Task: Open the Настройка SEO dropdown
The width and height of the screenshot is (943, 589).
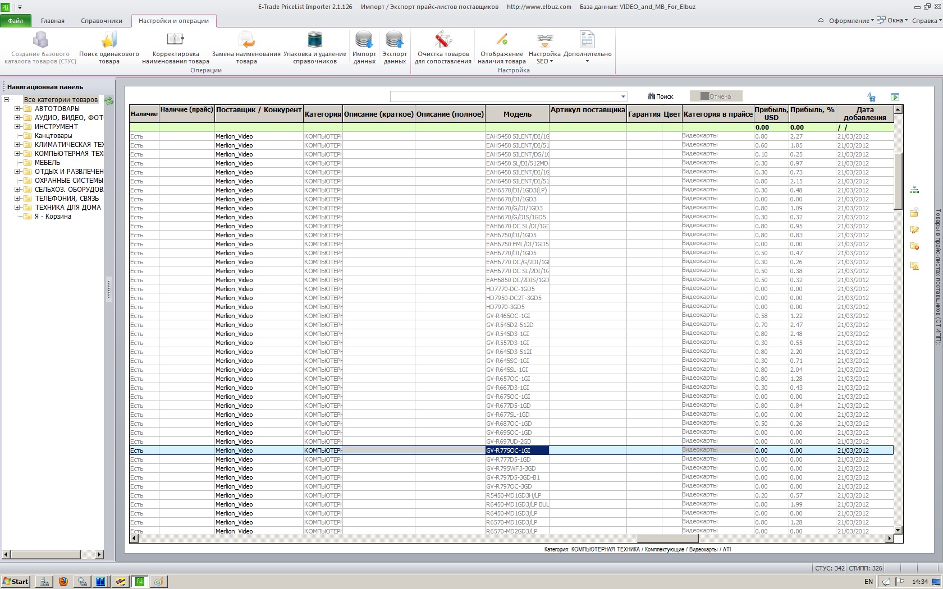Action: point(544,48)
